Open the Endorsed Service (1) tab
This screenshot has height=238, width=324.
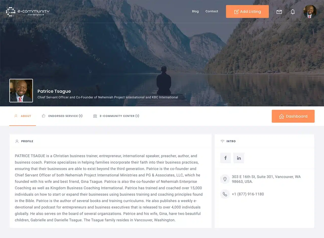click(62, 116)
